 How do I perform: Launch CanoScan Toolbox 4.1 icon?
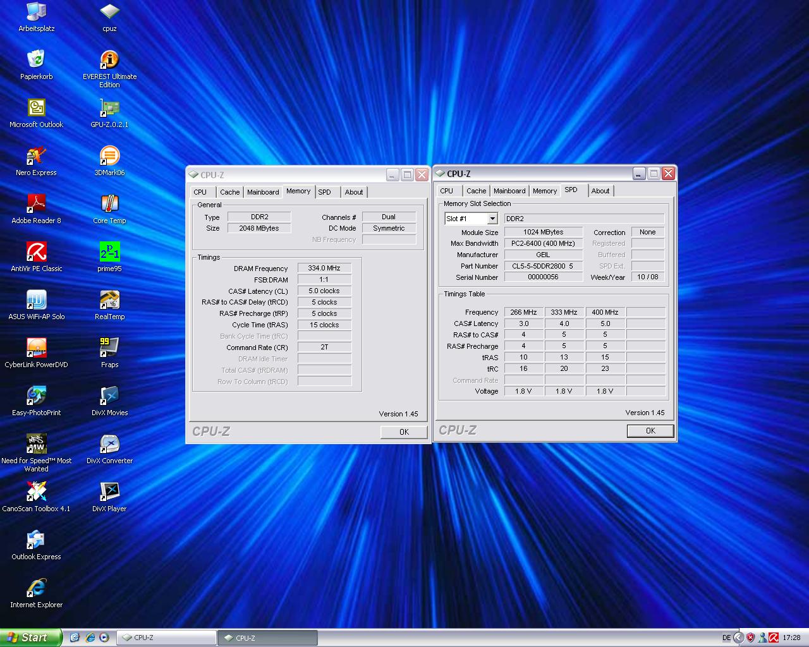point(36,497)
